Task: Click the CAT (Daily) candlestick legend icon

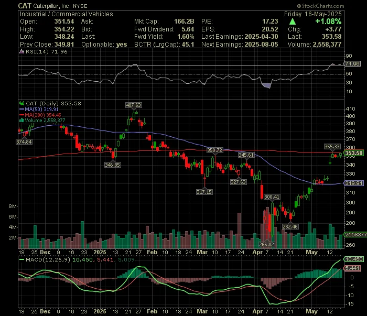Action: pyautogui.click(x=22, y=103)
